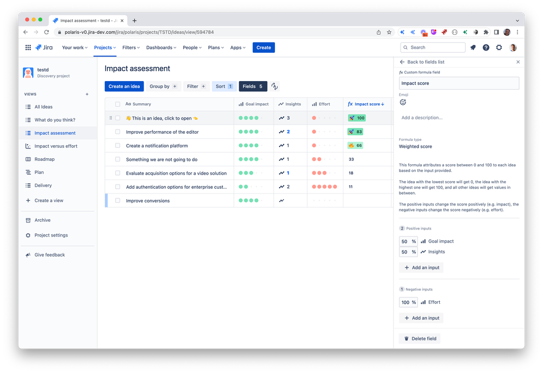Open the browser three-dot menu
This screenshot has height=373, width=543.
pyautogui.click(x=517, y=32)
